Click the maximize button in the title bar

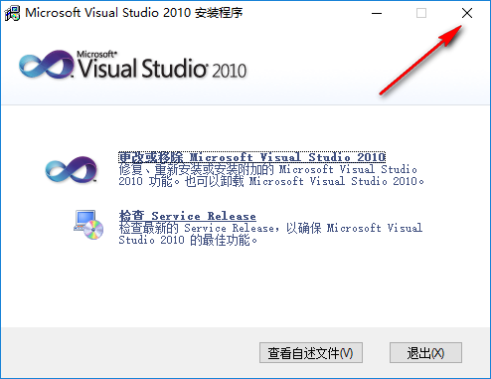(421, 13)
